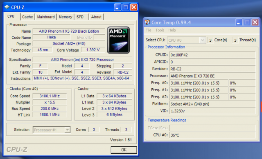Screen dimensions: 262x159
Task: Click the Freq. #0 load percentage 0%
Action: pyautogui.click(x=242, y=83)
